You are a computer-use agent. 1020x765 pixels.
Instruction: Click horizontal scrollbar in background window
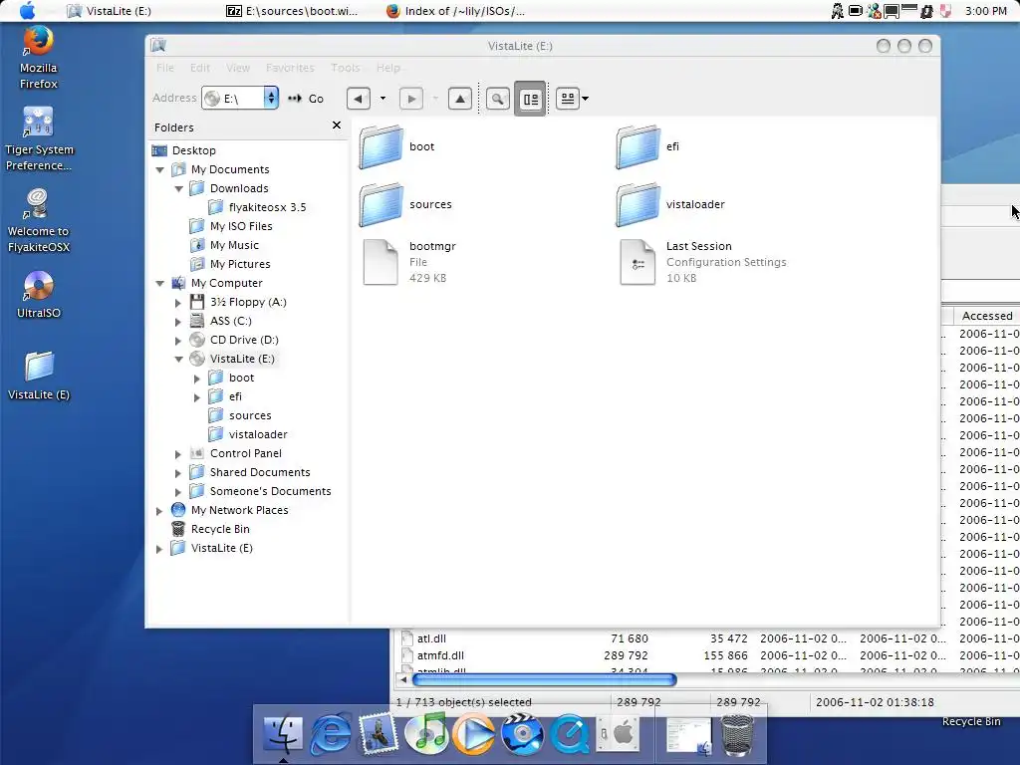[x=544, y=679]
